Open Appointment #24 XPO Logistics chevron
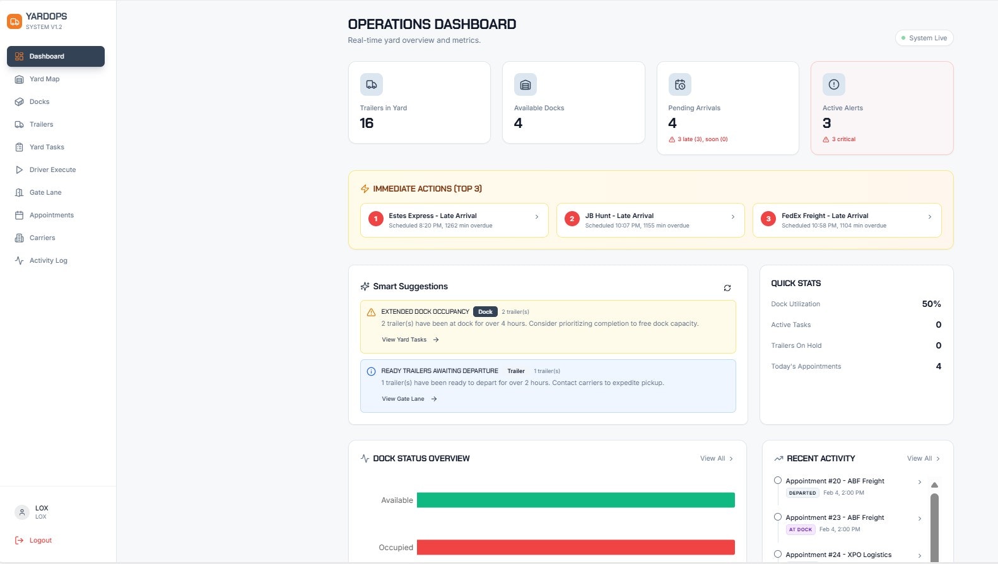This screenshot has height=564, width=998. 920,556
